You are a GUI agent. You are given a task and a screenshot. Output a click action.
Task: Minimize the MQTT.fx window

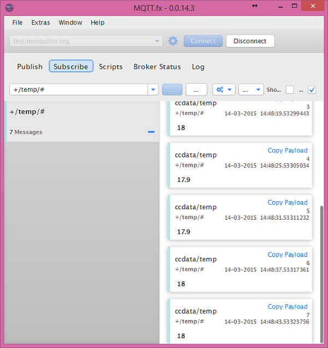[x=280, y=7]
